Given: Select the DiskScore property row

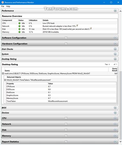Looking at the screenshot, I should click(x=61, y=92).
